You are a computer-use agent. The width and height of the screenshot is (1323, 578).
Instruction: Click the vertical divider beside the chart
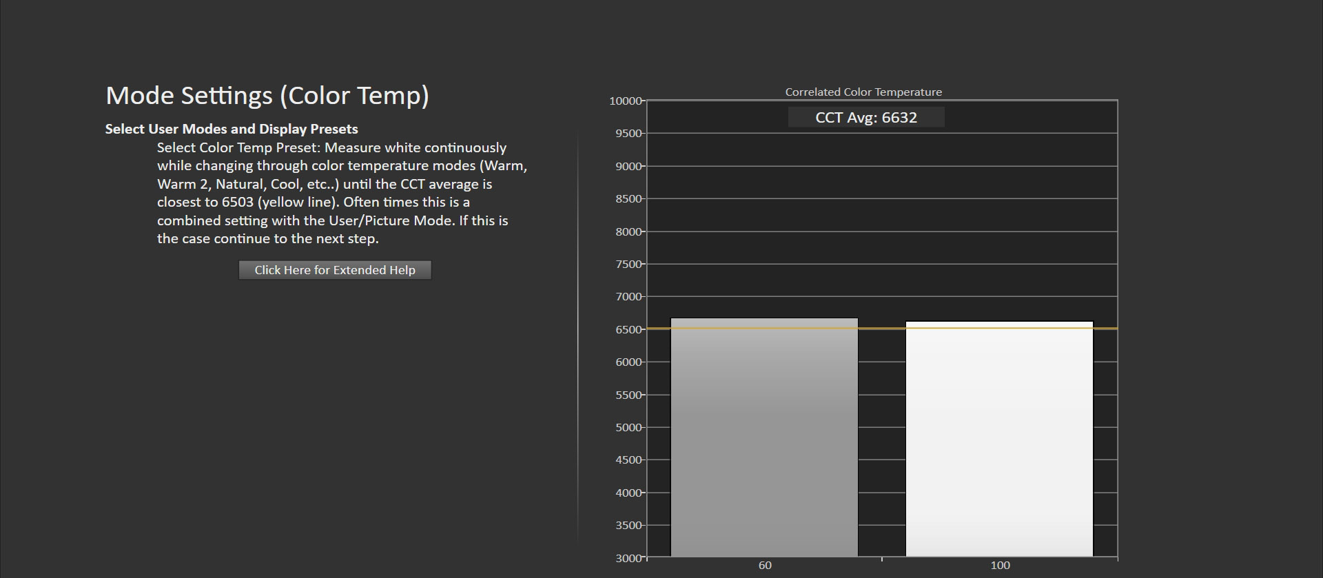577,338
